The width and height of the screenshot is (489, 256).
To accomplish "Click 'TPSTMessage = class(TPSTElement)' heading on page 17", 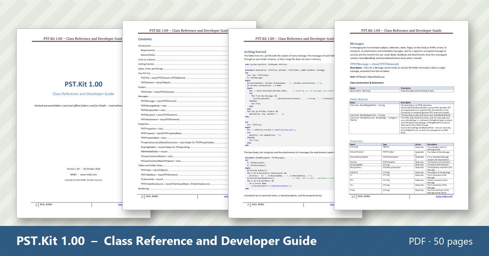I will (x=374, y=64).
